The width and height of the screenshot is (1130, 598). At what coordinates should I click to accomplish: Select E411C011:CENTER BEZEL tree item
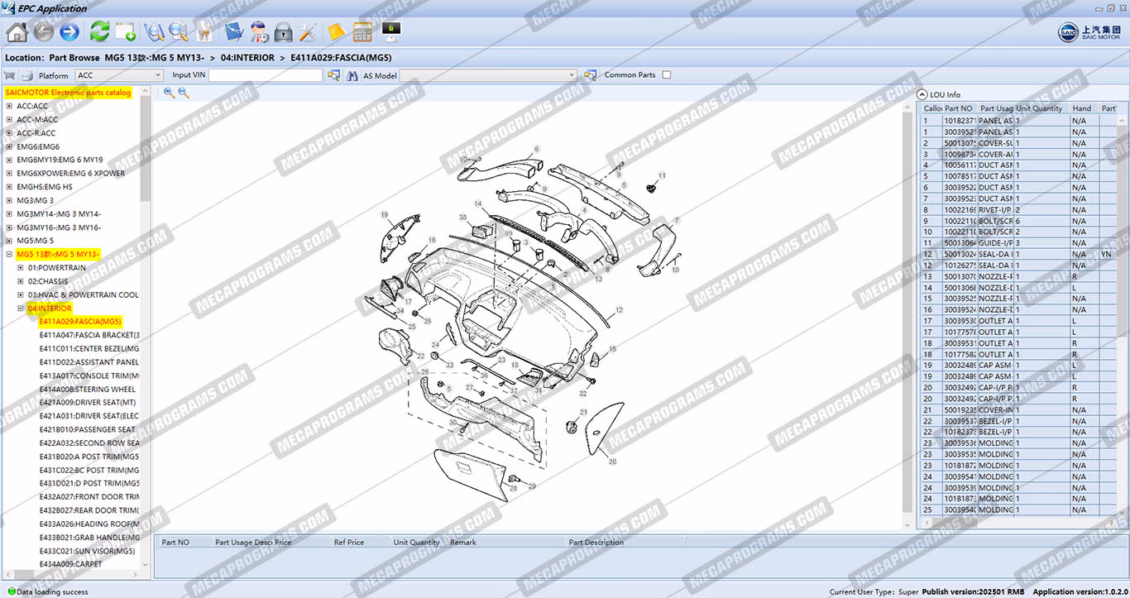89,348
